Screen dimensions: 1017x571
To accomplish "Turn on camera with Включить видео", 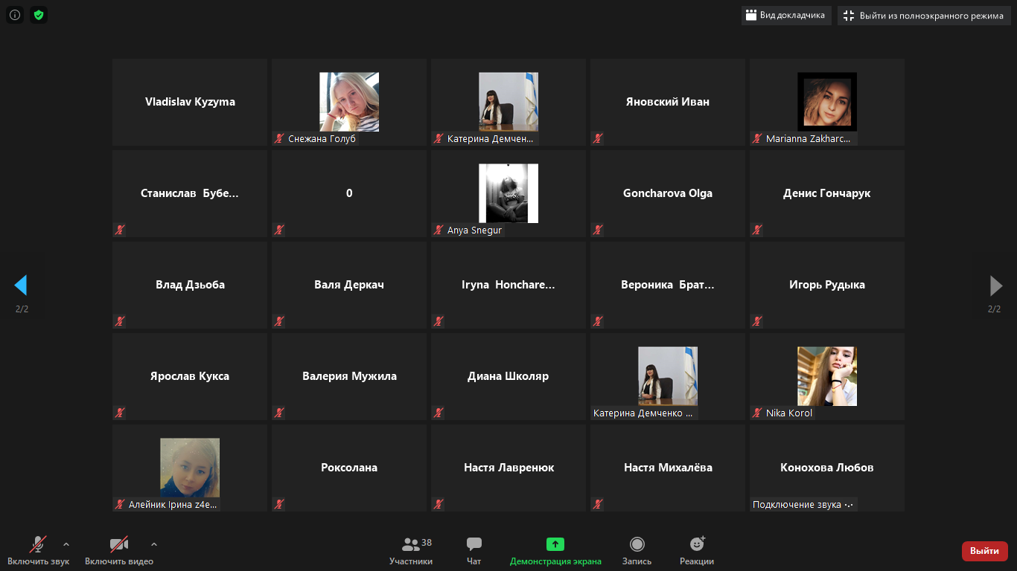I will point(119,551).
